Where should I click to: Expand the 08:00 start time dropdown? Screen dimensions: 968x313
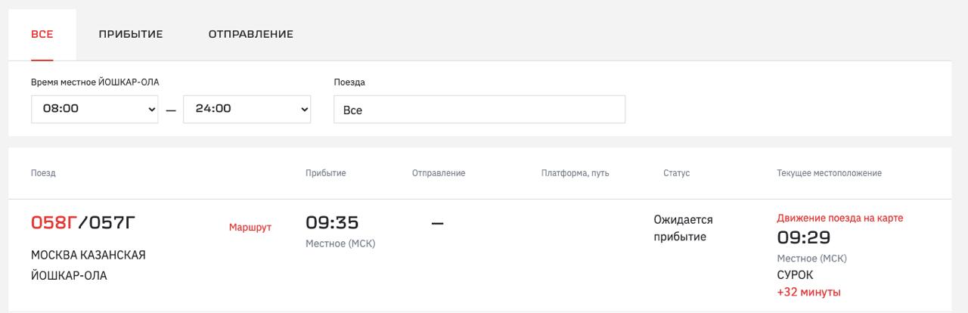[x=95, y=109]
